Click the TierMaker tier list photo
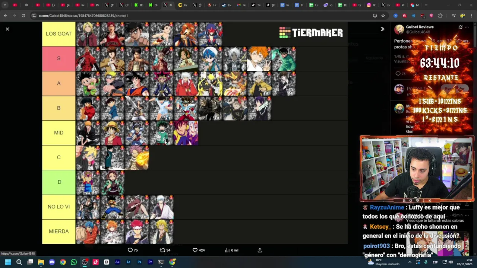477x268 pixels. (x=195, y=133)
